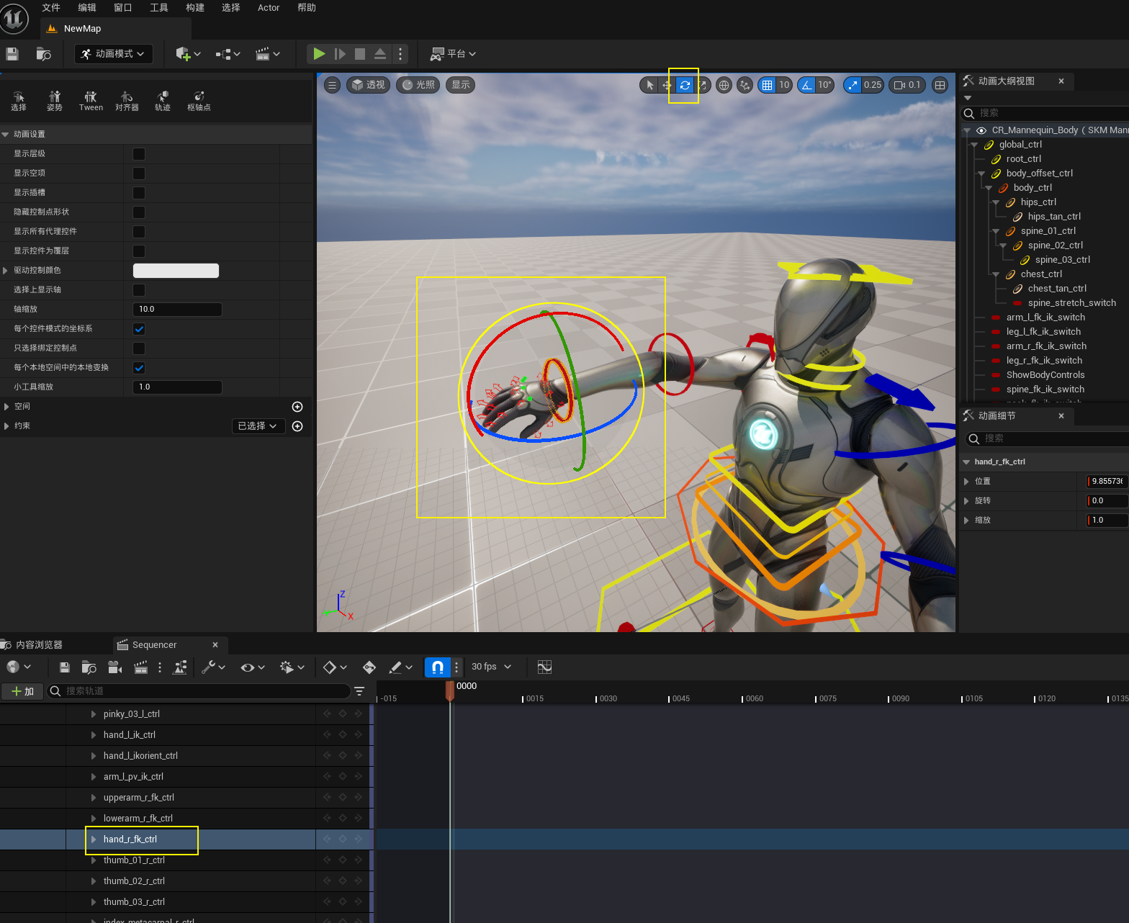The image size is (1129, 923).
Task: Click the 驱动控制颜色 white color swatch
Action: pyautogui.click(x=176, y=271)
